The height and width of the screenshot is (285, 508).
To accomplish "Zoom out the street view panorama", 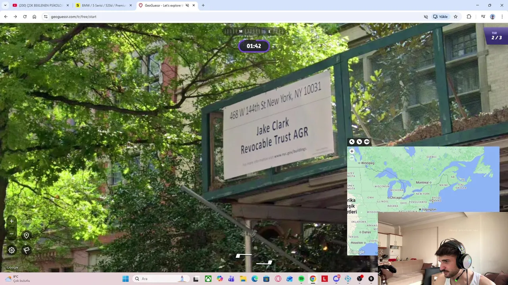I will coord(12,234).
